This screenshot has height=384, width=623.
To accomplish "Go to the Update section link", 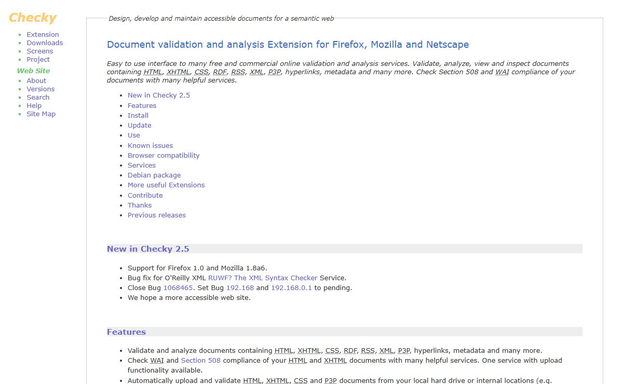I will pyautogui.click(x=140, y=126).
